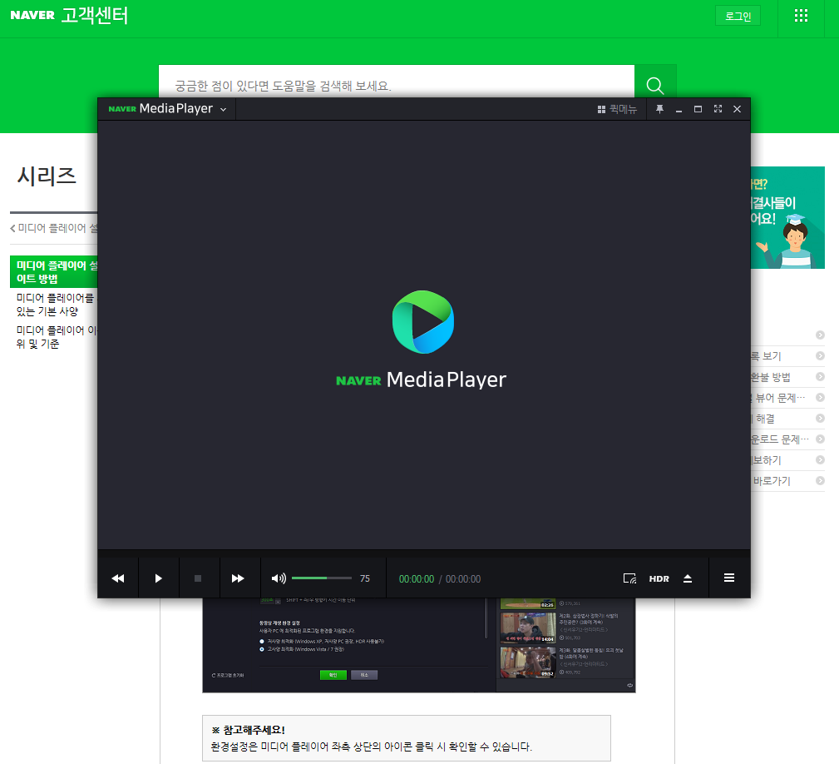
Task: Open the 보하기 sidebar link
Action: (766, 460)
